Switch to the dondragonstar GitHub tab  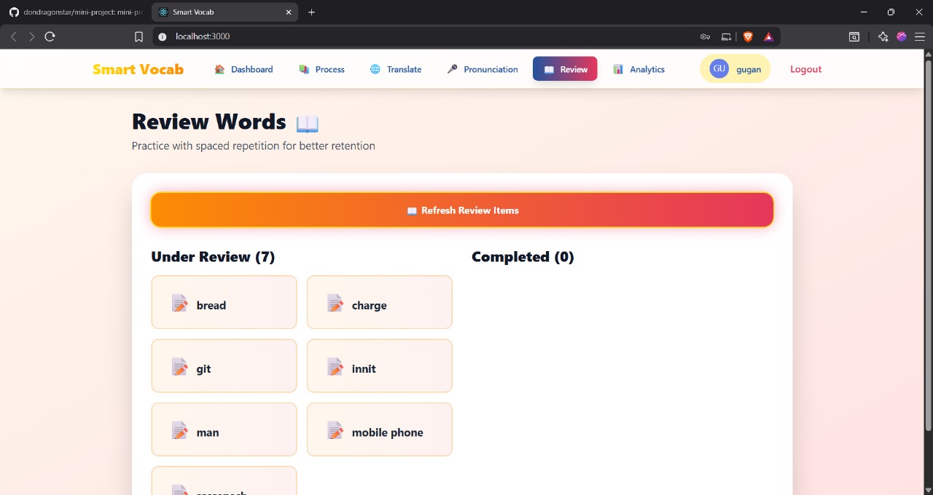75,12
